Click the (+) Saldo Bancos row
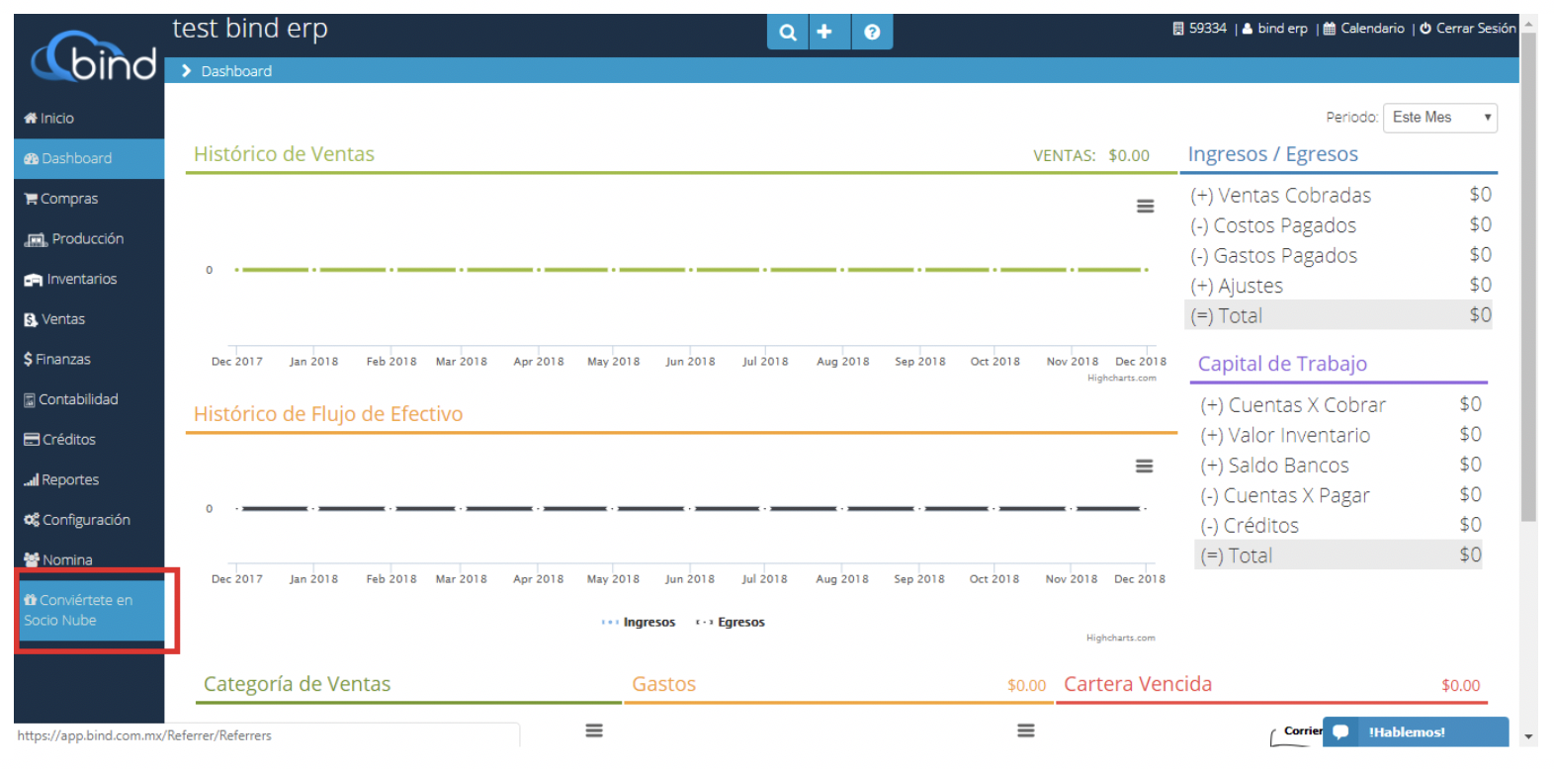The height and width of the screenshot is (769, 1554). click(1339, 466)
